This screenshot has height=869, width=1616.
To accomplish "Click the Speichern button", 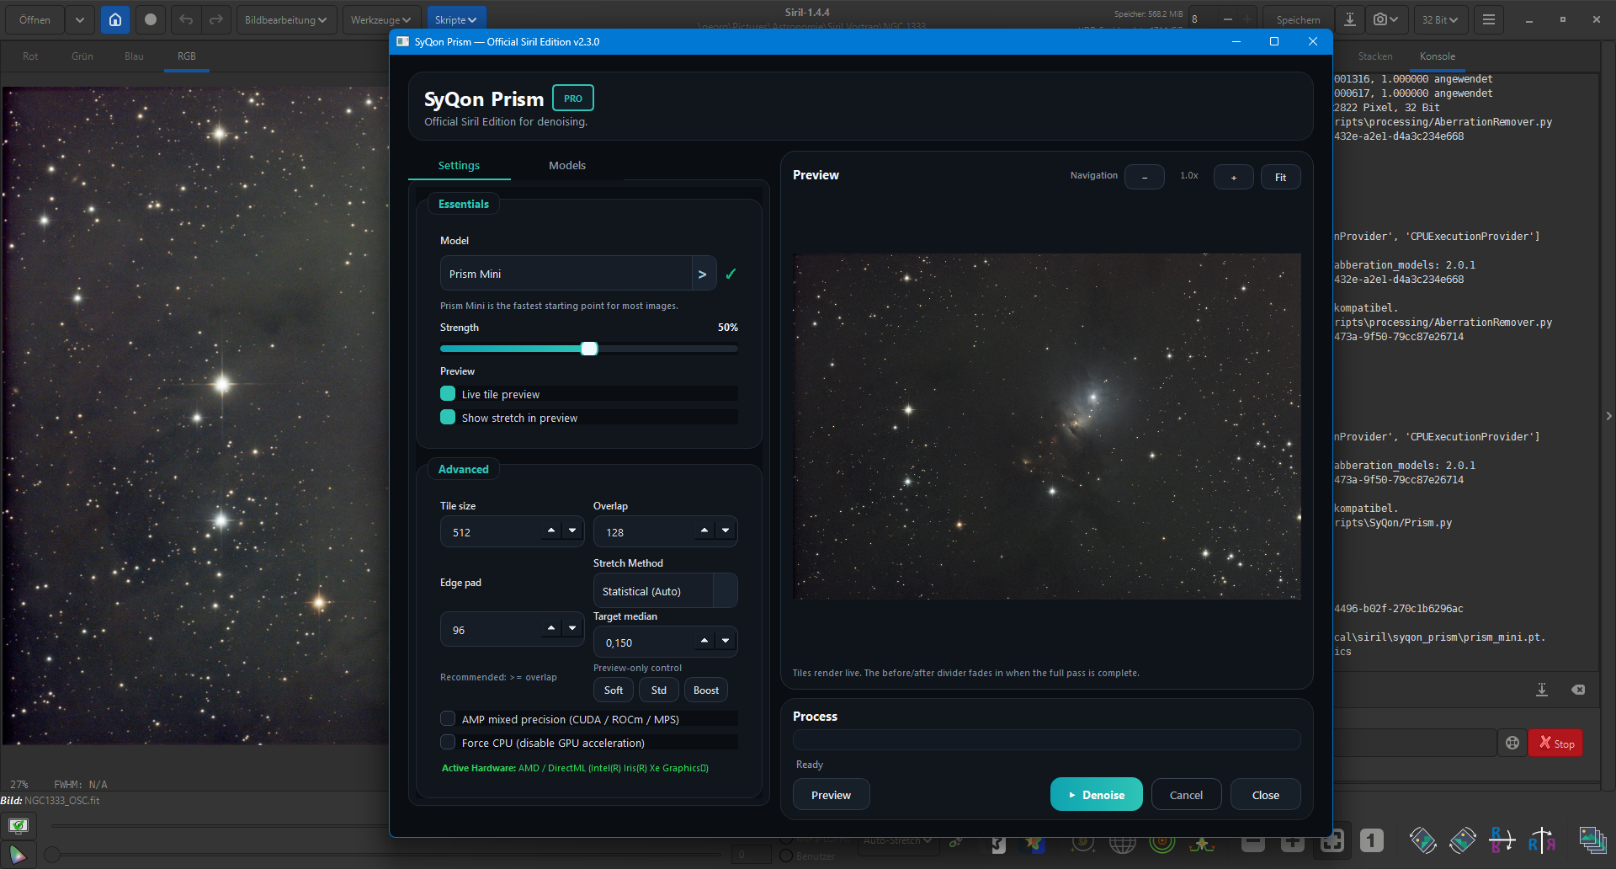I will [x=1298, y=19].
